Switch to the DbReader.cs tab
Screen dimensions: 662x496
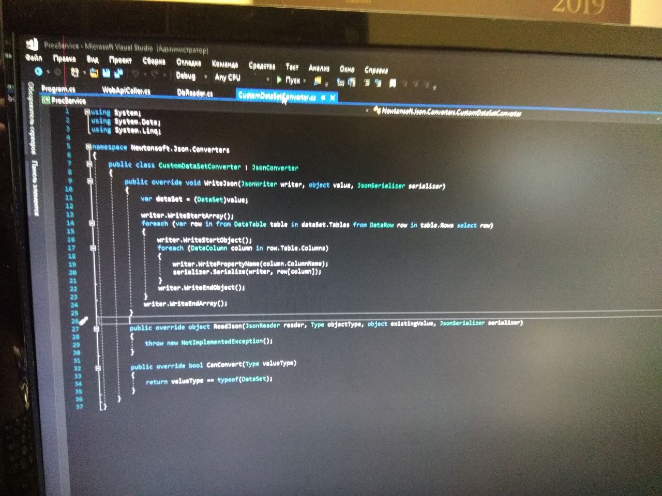click(195, 93)
